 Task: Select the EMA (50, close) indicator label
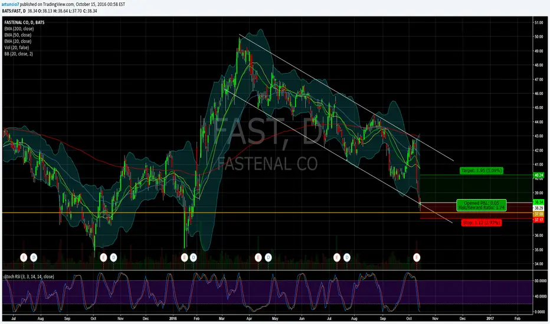[x=18, y=35]
